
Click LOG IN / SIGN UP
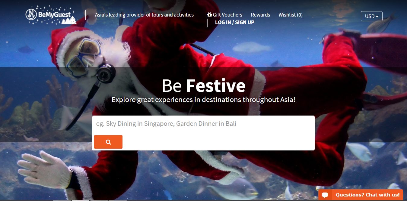(x=235, y=22)
